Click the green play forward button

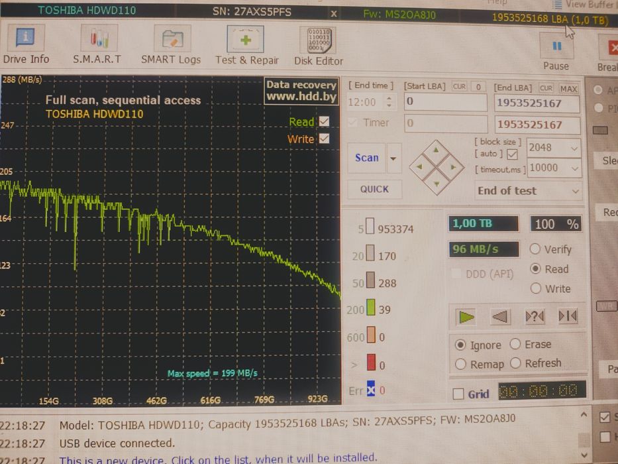point(466,316)
